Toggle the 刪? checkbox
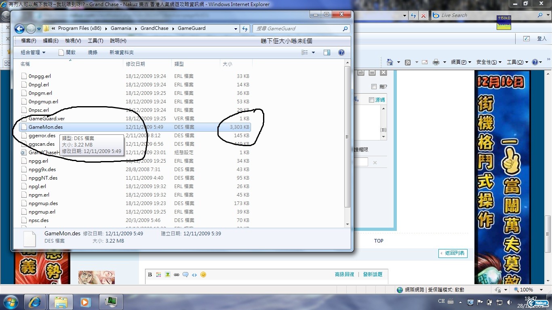Image resolution: width=552 pixels, height=310 pixels. click(374, 87)
